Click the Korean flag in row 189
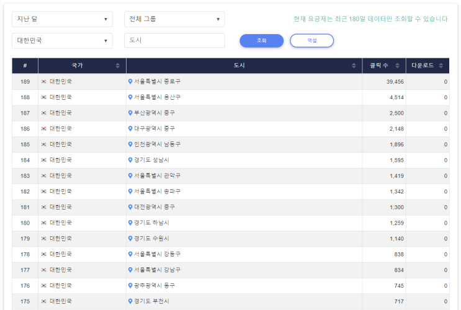 click(44, 81)
